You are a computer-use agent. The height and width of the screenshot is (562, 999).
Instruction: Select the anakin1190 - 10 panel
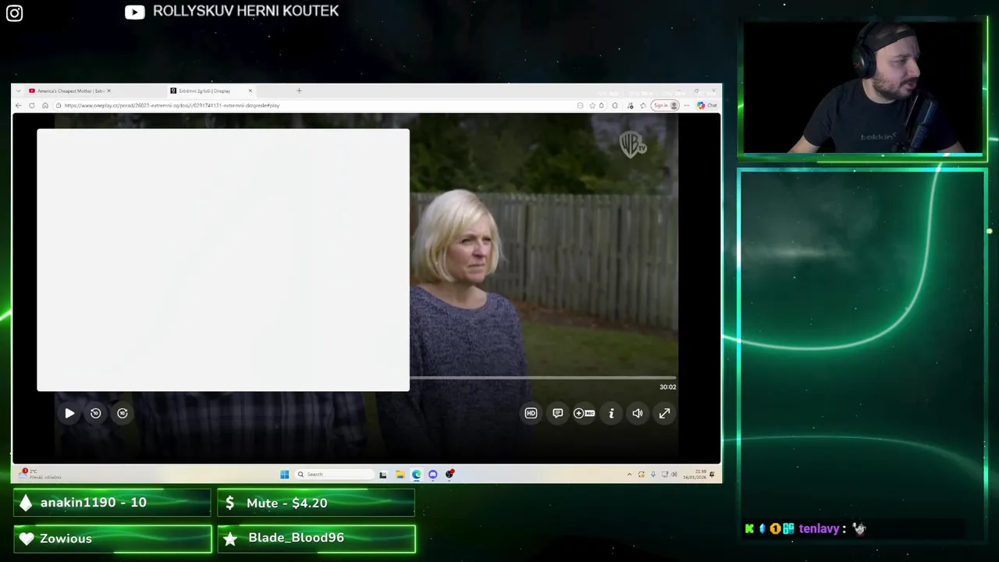click(x=112, y=503)
